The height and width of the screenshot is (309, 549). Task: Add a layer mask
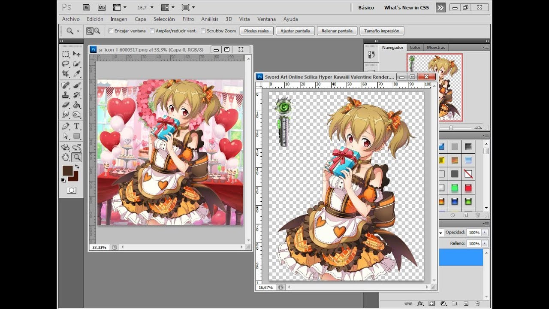(x=431, y=303)
